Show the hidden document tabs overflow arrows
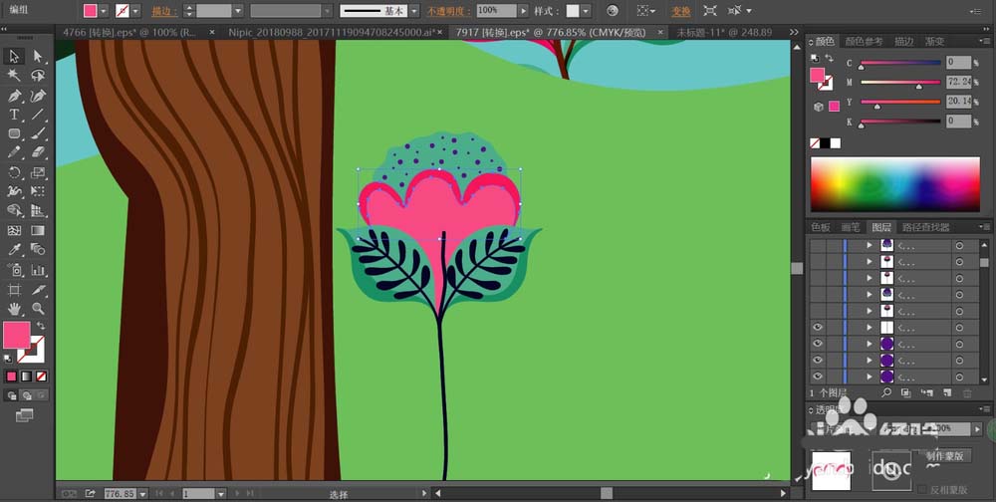This screenshot has height=502, width=996. [x=794, y=32]
